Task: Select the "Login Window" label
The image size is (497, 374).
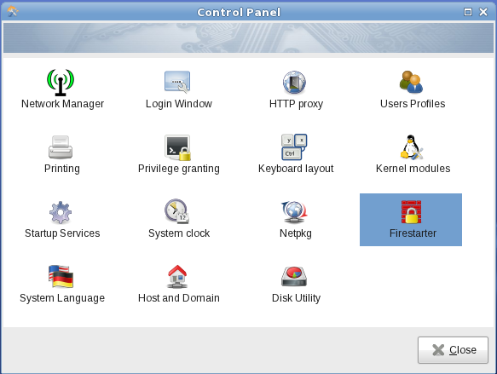Action: pyautogui.click(x=179, y=104)
